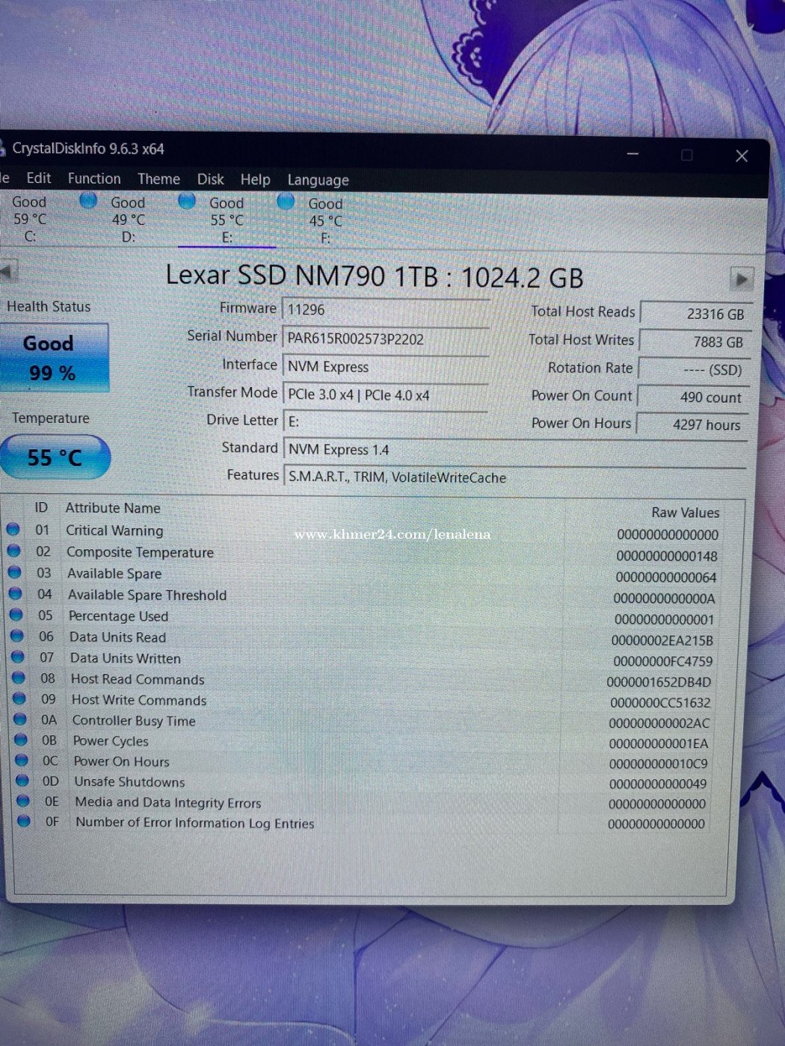The image size is (785, 1046).
Task: Open the Edit menu
Action: pos(39,178)
